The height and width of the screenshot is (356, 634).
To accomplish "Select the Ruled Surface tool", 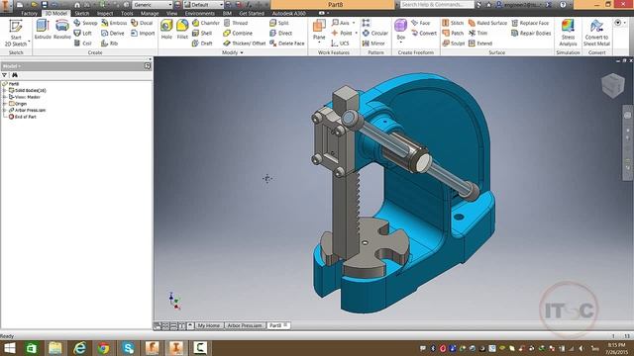I will click(487, 23).
